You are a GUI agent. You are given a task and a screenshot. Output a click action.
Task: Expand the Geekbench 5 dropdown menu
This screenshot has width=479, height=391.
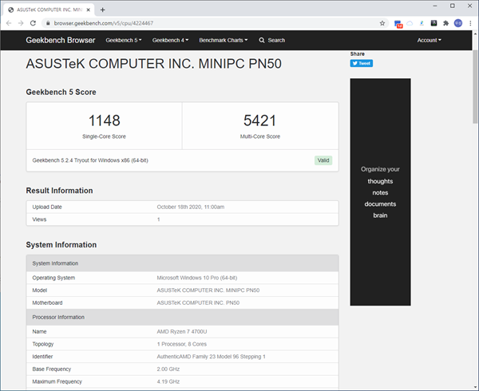tap(124, 40)
